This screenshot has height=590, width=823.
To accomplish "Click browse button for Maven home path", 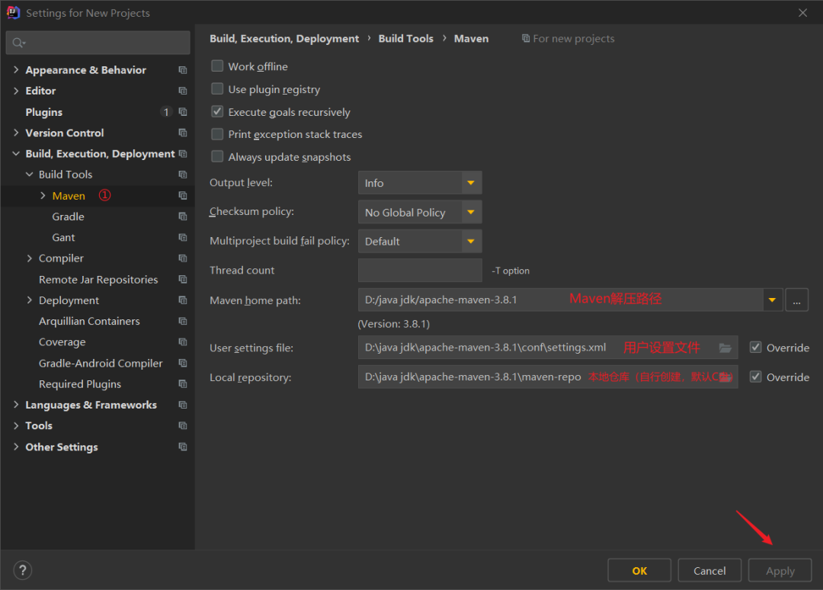I will pos(797,300).
